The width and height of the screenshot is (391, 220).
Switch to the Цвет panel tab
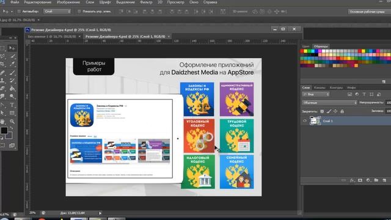[305, 46]
